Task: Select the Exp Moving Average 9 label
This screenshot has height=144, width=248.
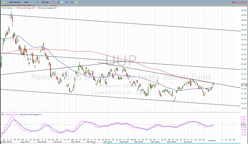Action: click(x=30, y=114)
